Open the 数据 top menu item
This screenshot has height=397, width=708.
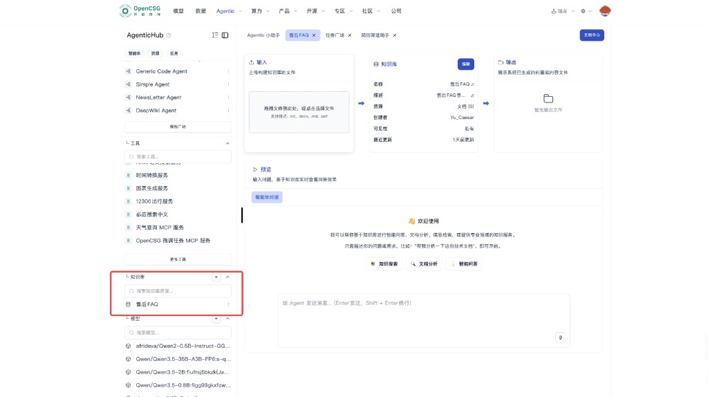(201, 11)
